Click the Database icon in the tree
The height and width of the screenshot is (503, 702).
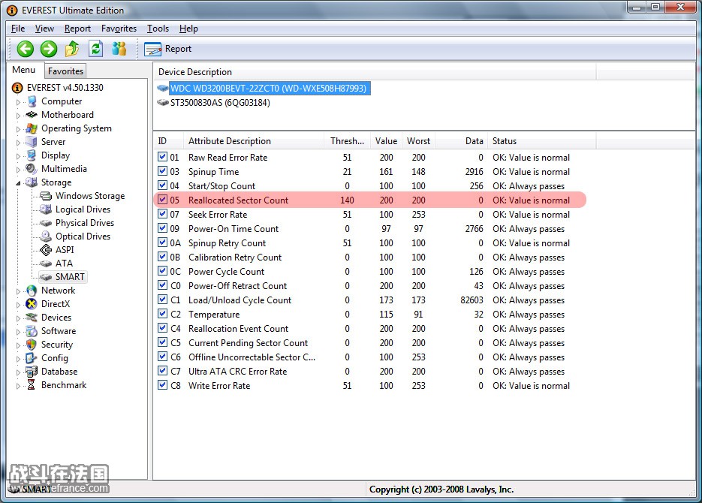click(x=32, y=372)
